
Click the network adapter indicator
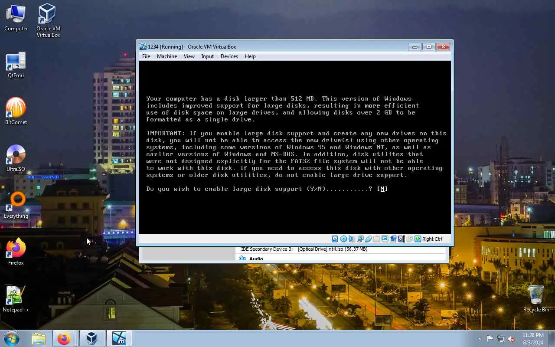(x=360, y=239)
